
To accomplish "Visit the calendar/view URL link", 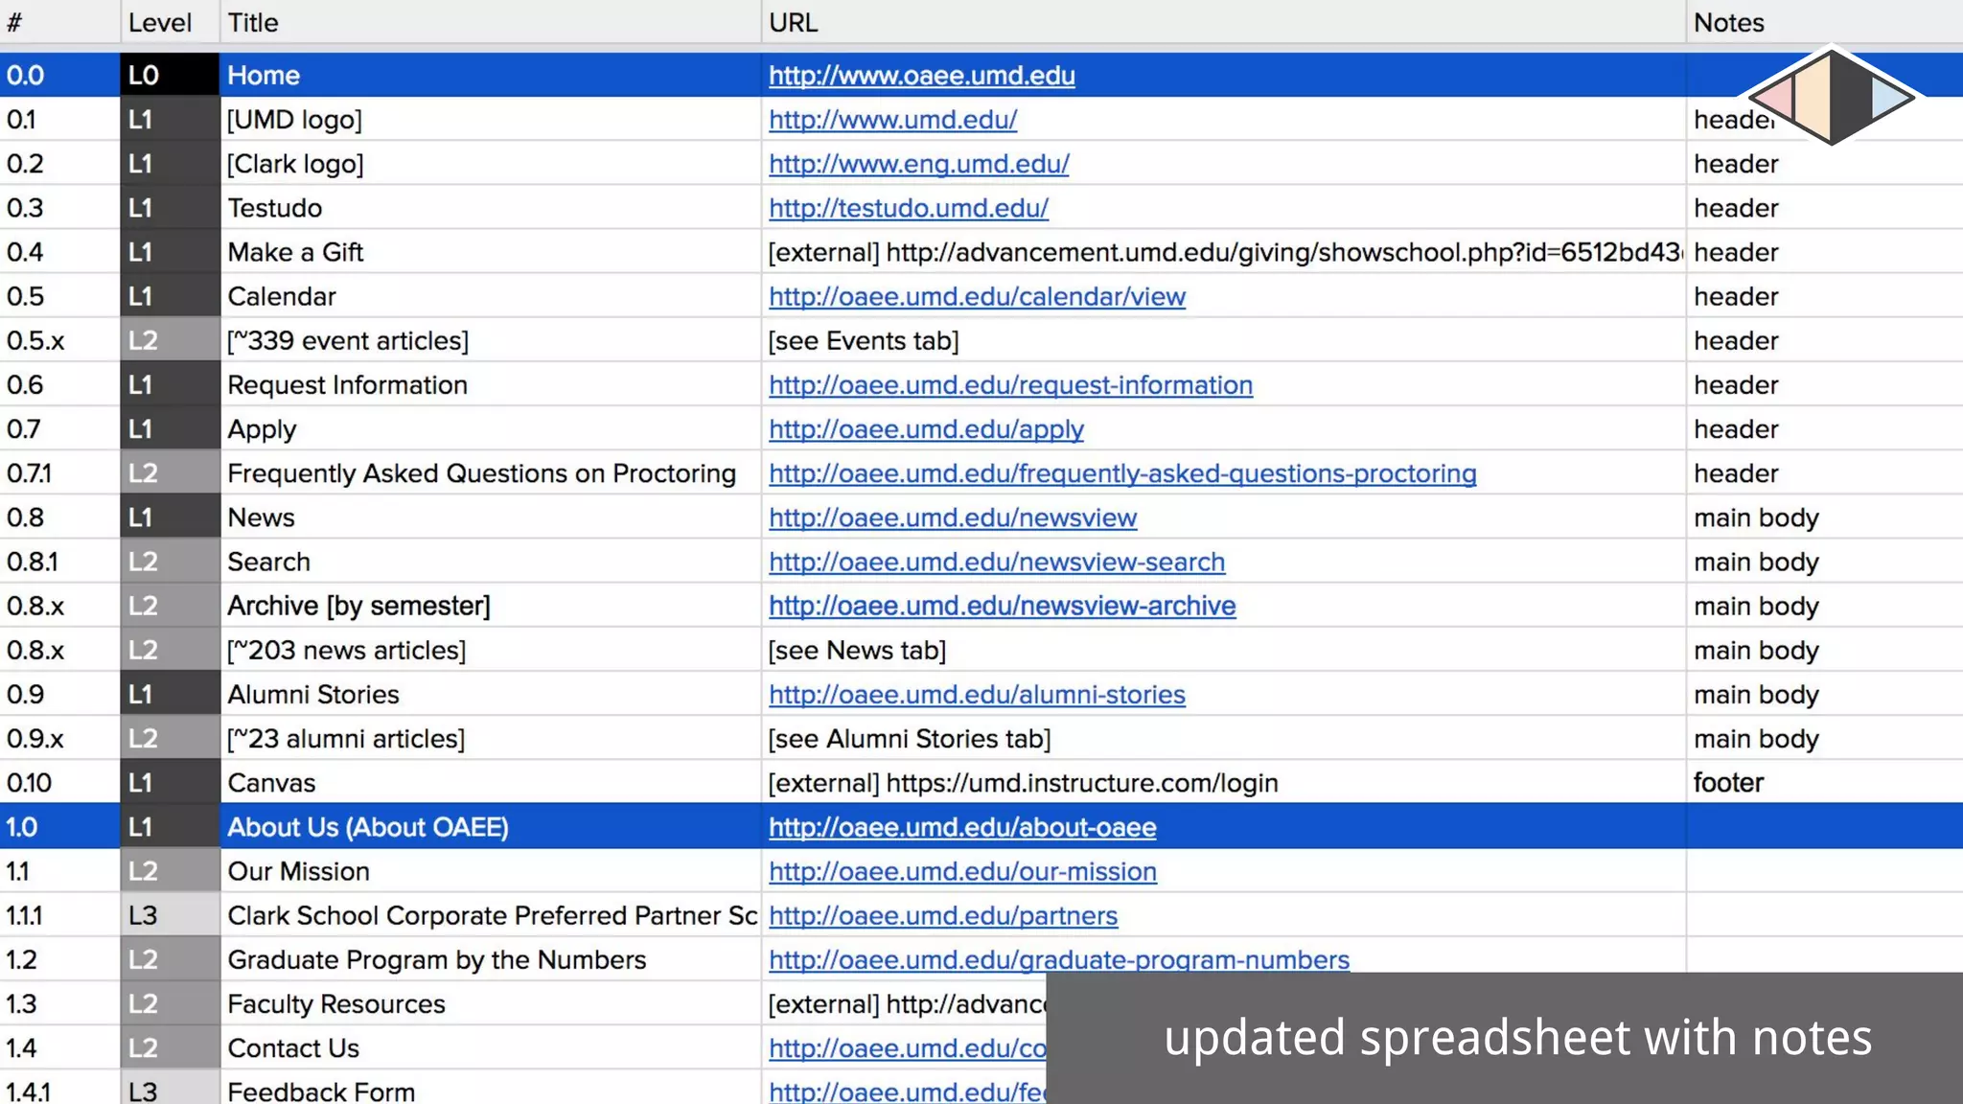I will (x=977, y=296).
